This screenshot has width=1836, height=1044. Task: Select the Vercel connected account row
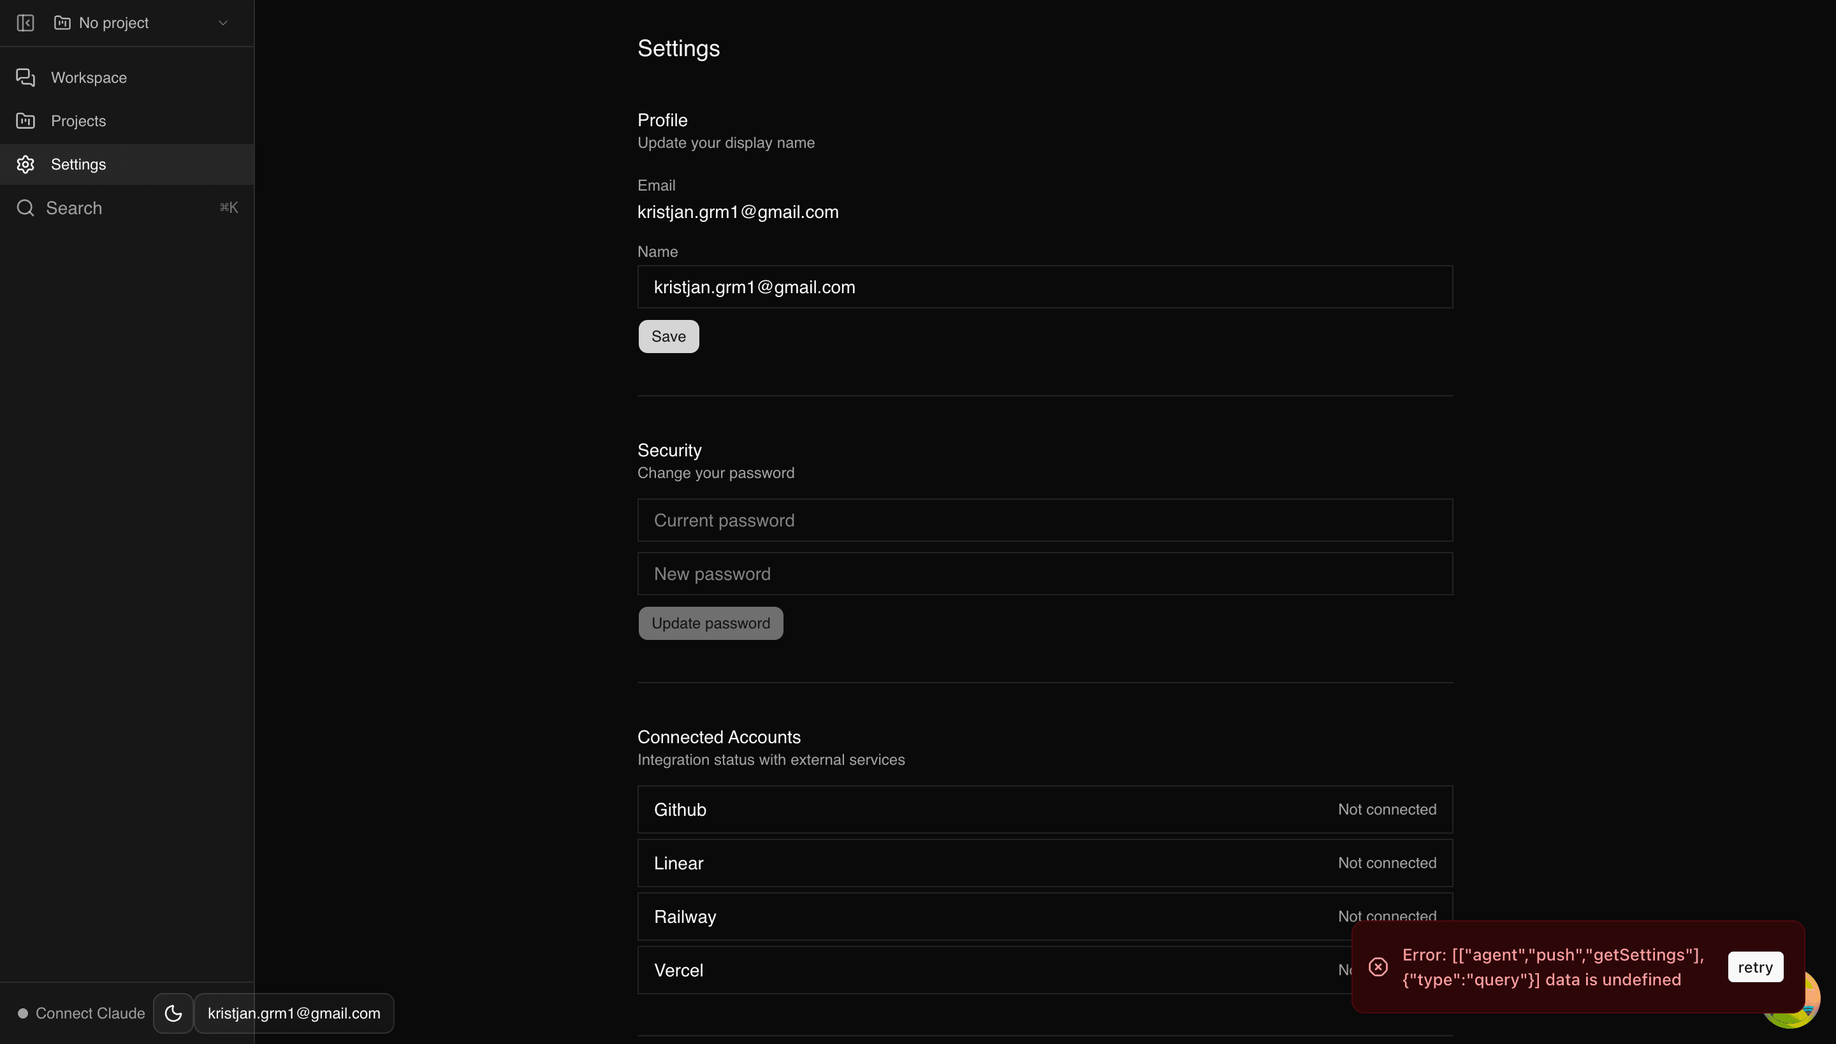coord(1045,970)
